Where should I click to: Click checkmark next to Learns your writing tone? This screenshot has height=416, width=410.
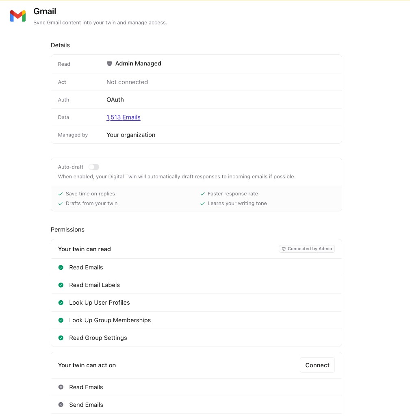202,204
